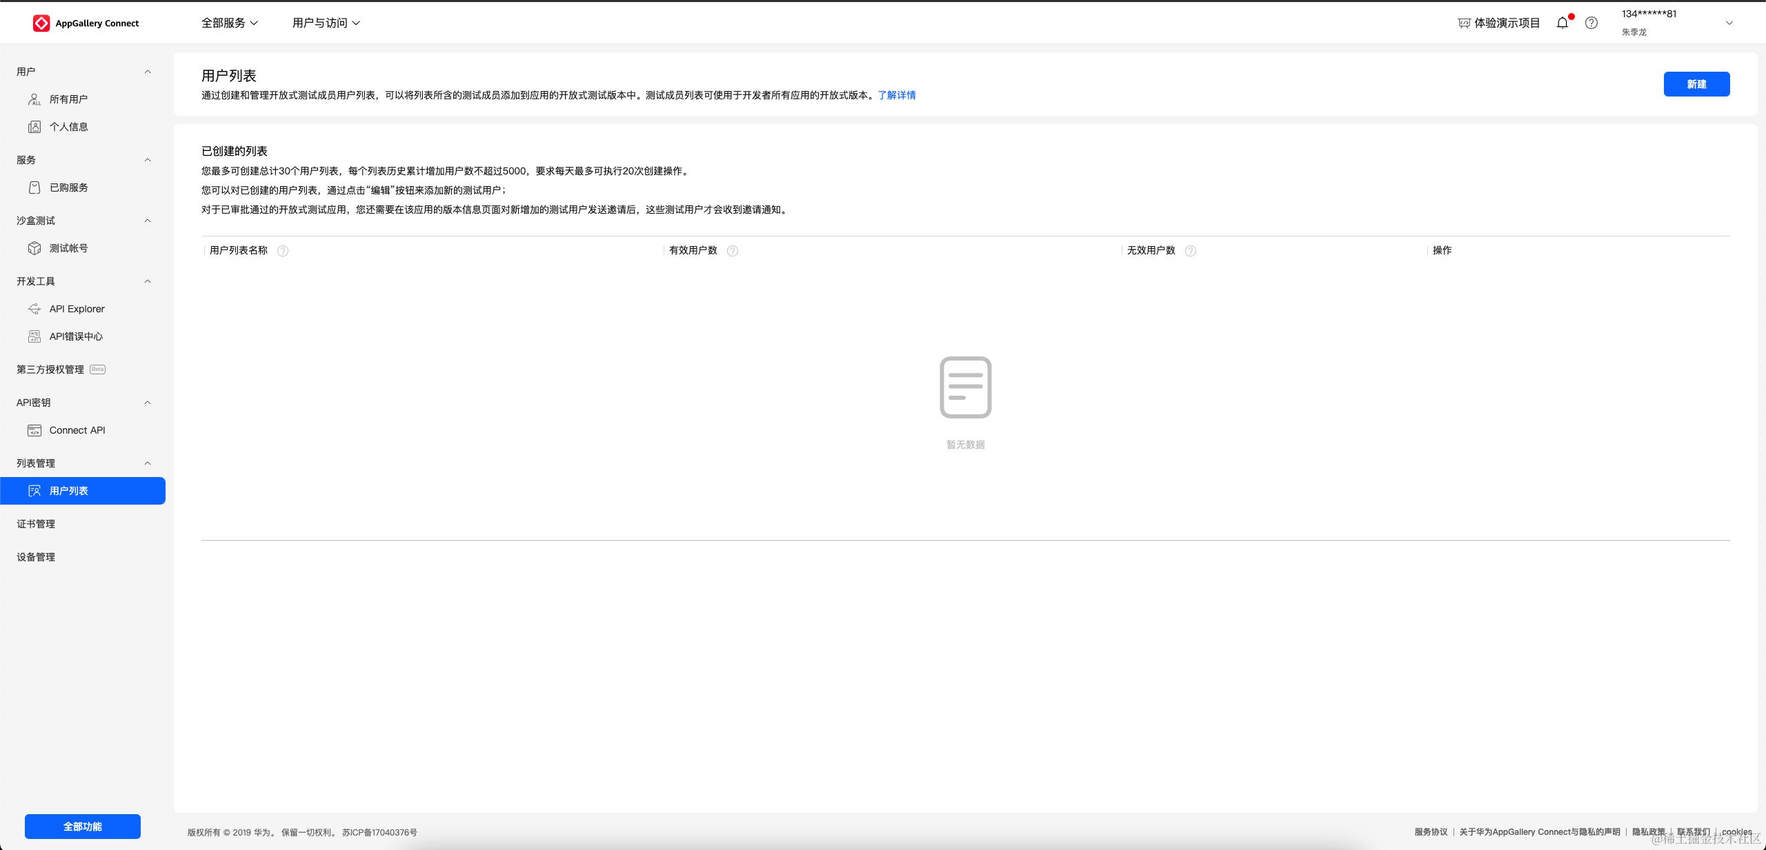The width and height of the screenshot is (1766, 850).
Task: Open 测试帐号 sandbox item
Action: click(x=68, y=248)
